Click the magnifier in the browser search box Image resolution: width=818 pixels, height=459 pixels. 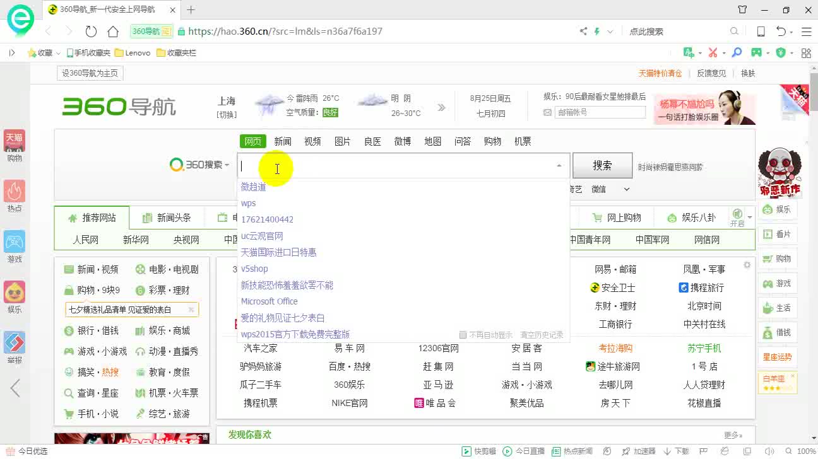(x=734, y=32)
